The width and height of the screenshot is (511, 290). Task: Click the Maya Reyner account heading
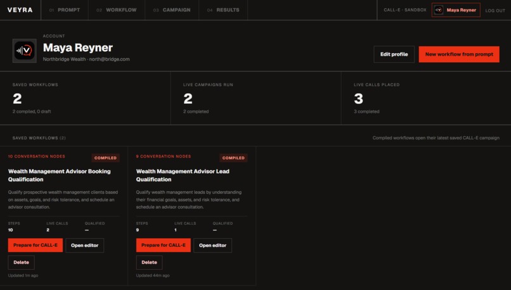[x=78, y=47]
